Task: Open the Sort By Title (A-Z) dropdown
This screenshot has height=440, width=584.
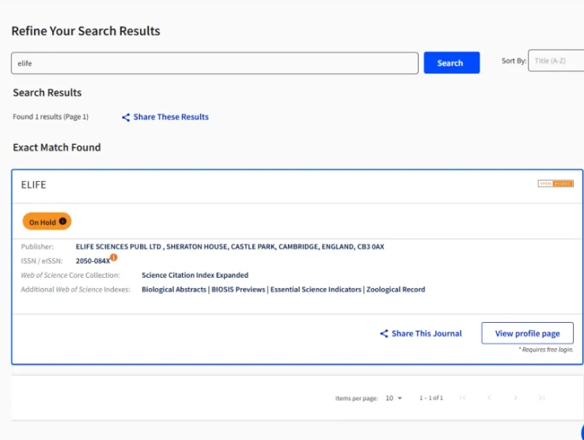Action: pyautogui.click(x=556, y=60)
